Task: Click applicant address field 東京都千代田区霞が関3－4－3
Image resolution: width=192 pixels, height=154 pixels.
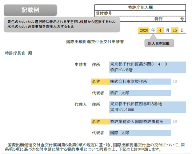Action: [x=147, y=67]
